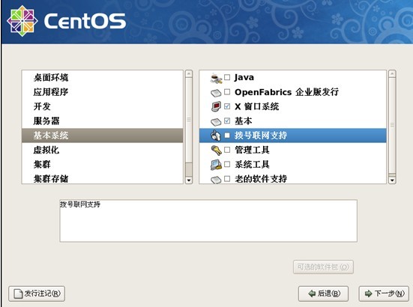Click the package list scroll-down arrow
413x307 pixels.
[x=392, y=180]
